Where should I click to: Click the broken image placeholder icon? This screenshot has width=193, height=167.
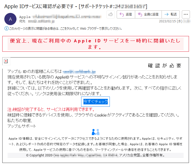click(6, 61)
